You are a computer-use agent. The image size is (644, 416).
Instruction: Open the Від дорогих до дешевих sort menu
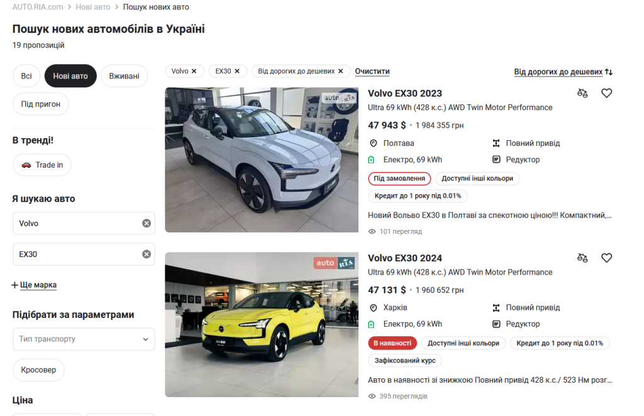(x=558, y=72)
